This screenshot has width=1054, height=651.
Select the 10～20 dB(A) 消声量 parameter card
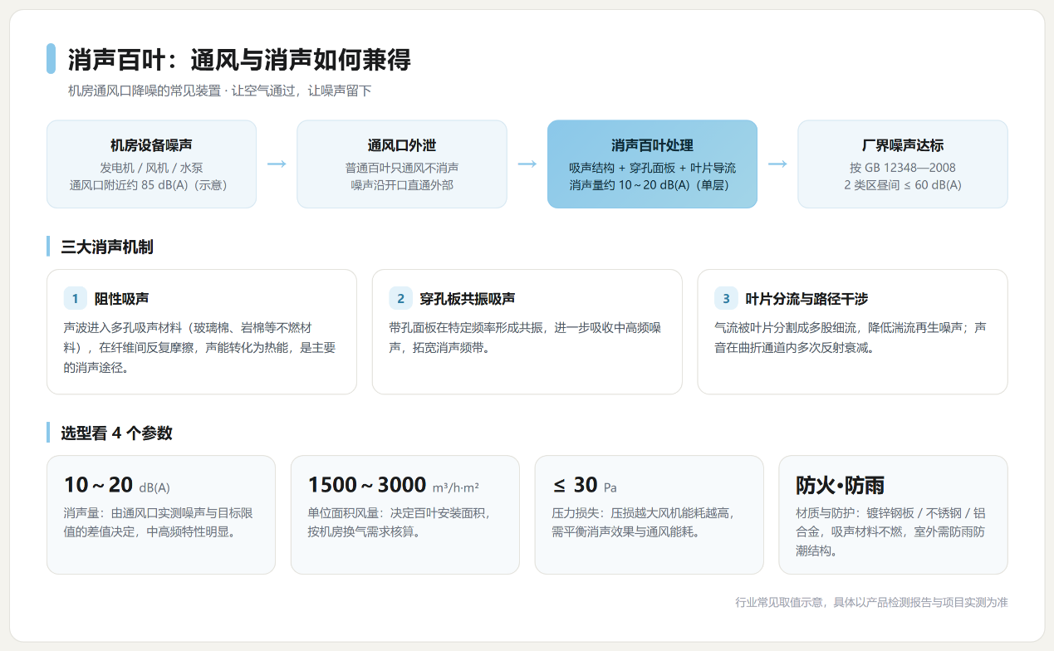tap(161, 515)
